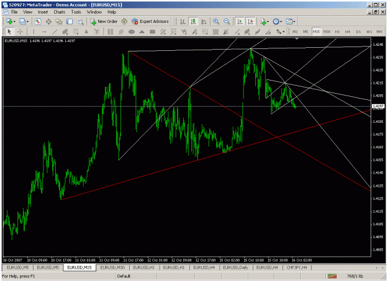
Task: Click the Default profile in status bar
Action: pos(124,276)
